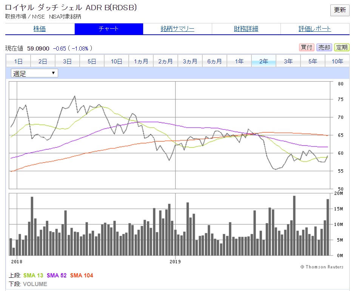Open the 評価レポート tab
353x291 pixels.
[x=315, y=29]
